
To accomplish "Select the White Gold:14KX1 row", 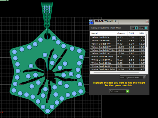I will click(x=118, y=66).
